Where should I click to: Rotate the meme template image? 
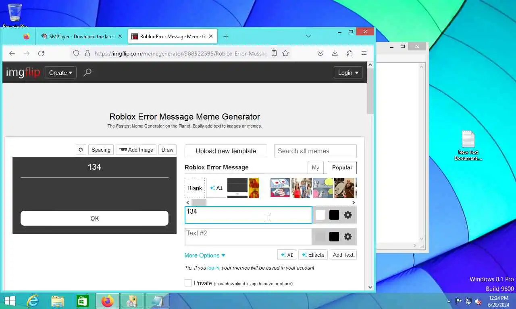coord(81,150)
